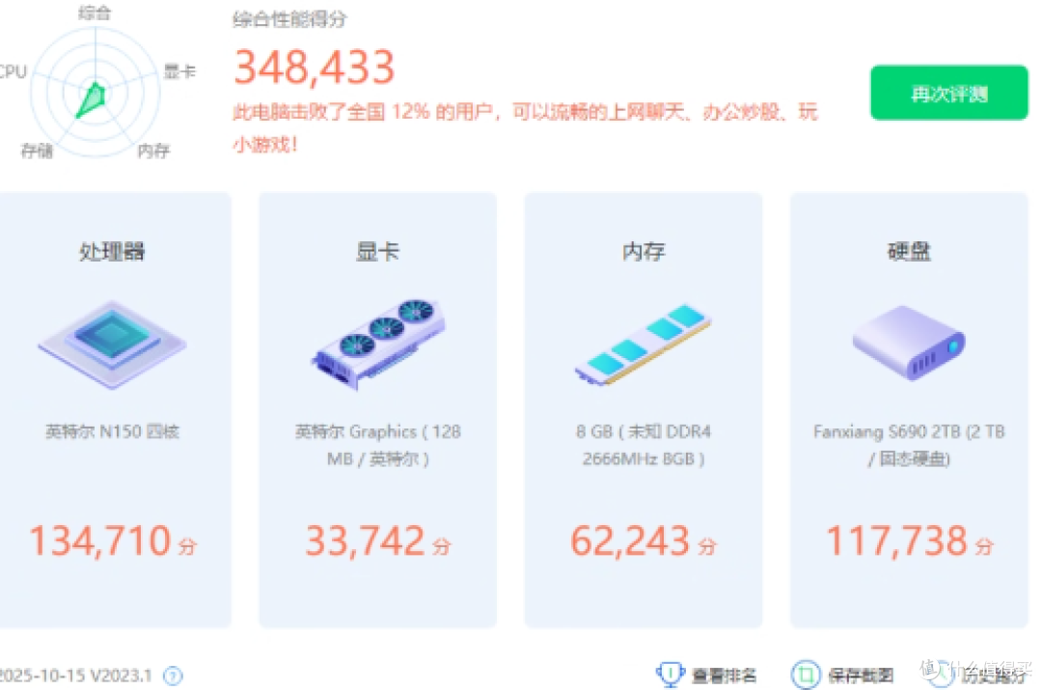
Task: Click the hard drive illustration
Action: pyautogui.click(x=909, y=343)
